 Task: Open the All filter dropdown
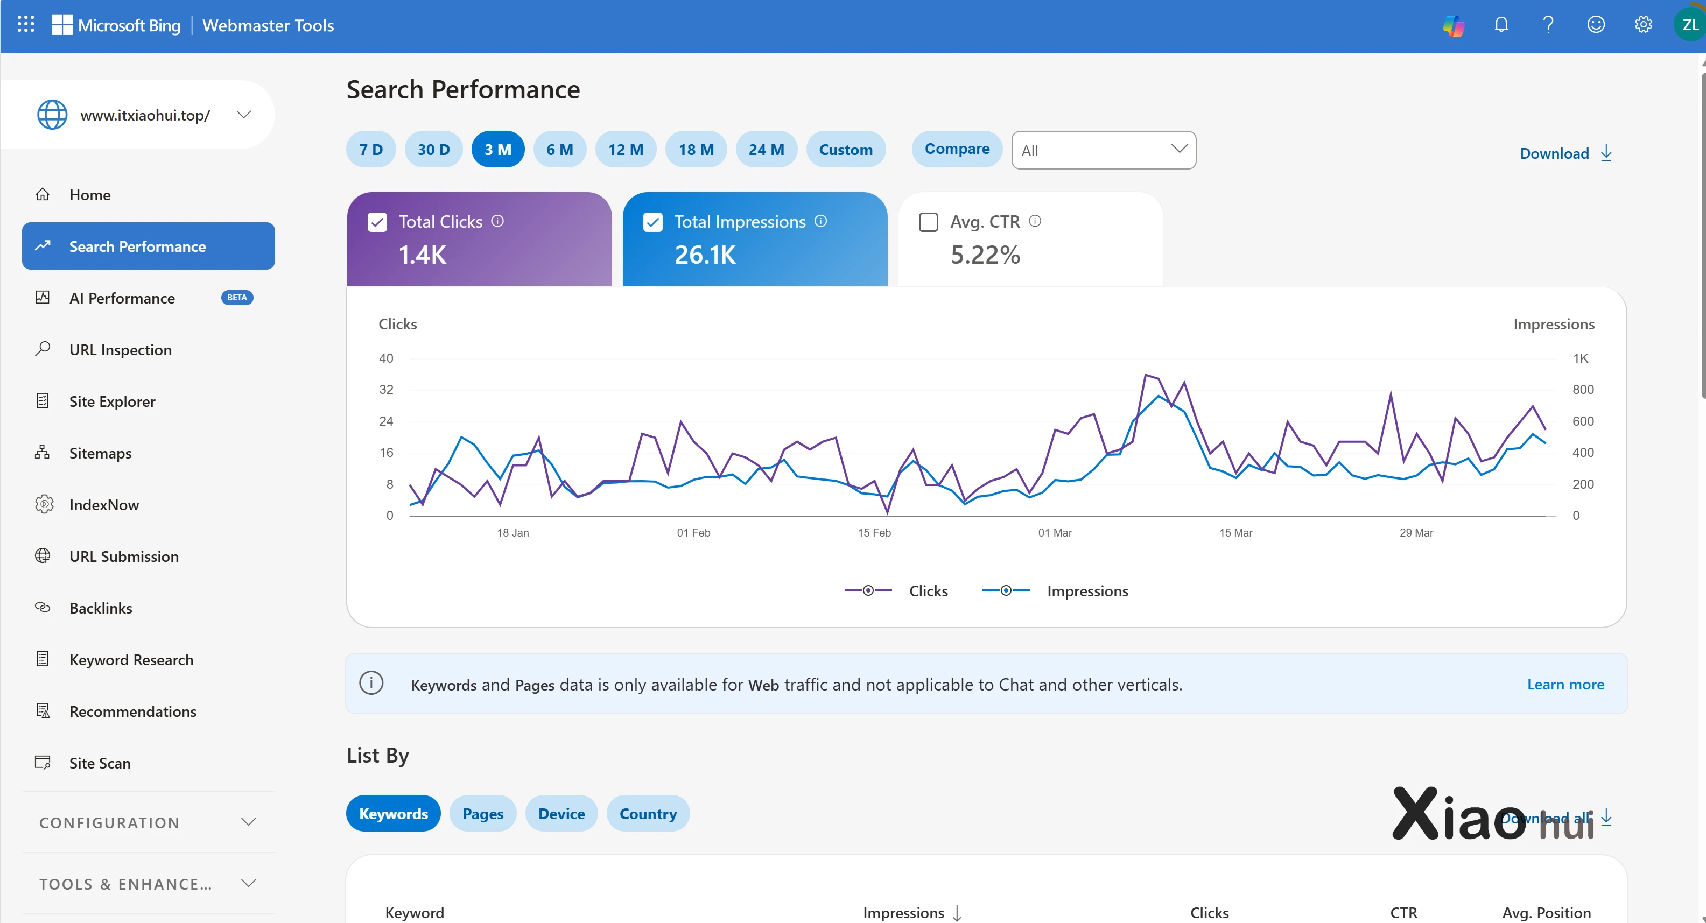click(x=1103, y=150)
